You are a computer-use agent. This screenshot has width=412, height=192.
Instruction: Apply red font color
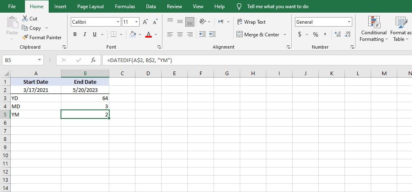[149, 34]
